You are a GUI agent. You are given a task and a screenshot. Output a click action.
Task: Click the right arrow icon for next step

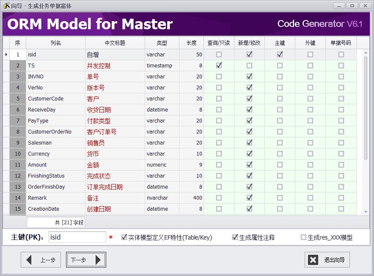[98, 260]
